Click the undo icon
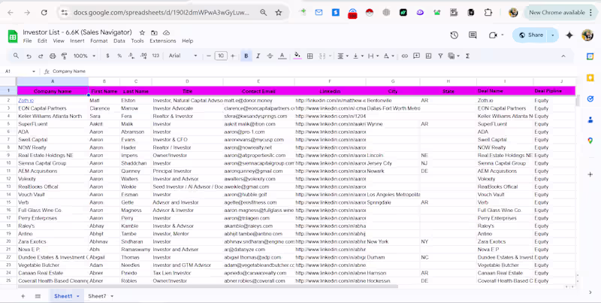The width and height of the screenshot is (601, 303). tap(29, 56)
